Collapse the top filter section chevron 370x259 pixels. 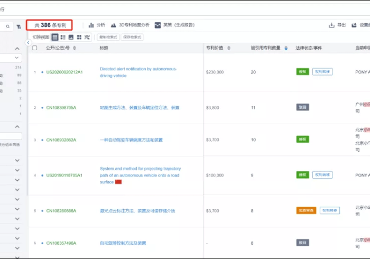click(17, 48)
